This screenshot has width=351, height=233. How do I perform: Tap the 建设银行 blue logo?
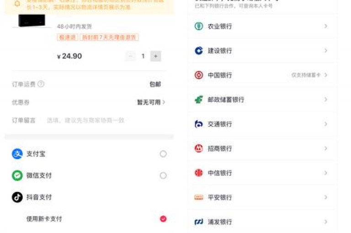click(x=198, y=51)
